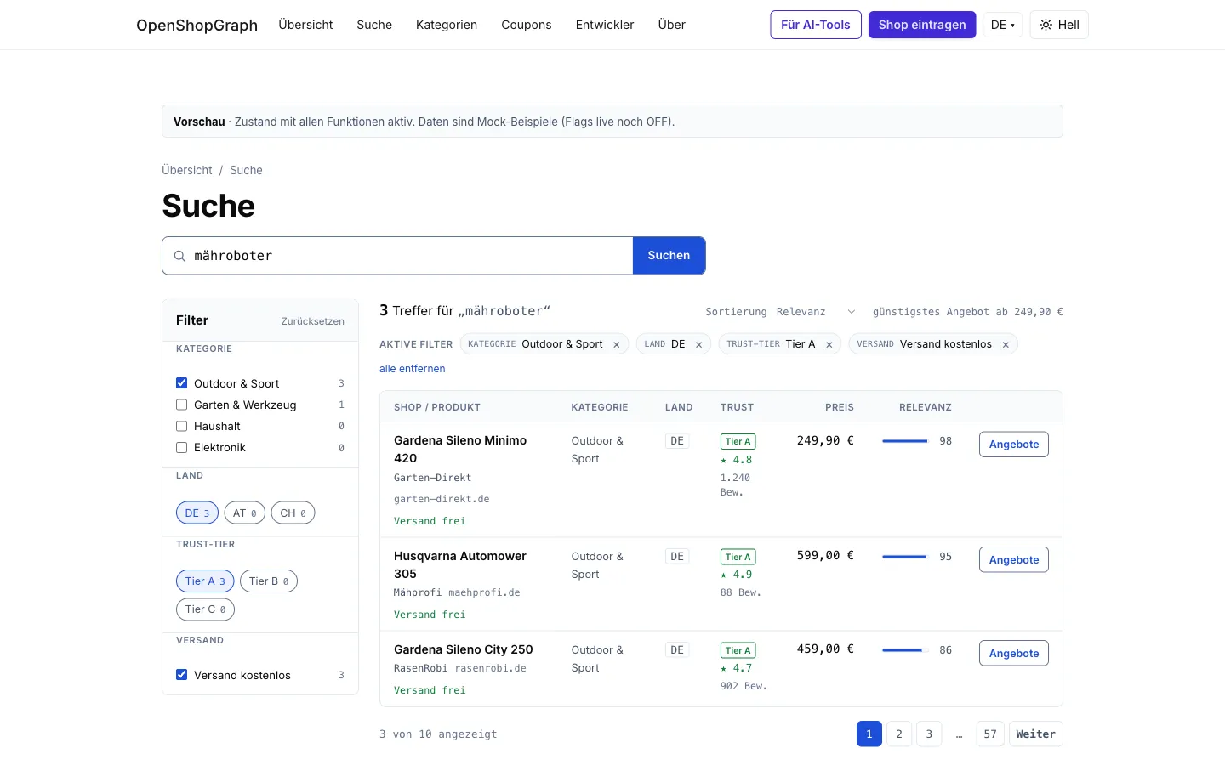This screenshot has height=765, width=1225.
Task: Click the Husqvarna Automower 305 title
Action: (x=460, y=564)
